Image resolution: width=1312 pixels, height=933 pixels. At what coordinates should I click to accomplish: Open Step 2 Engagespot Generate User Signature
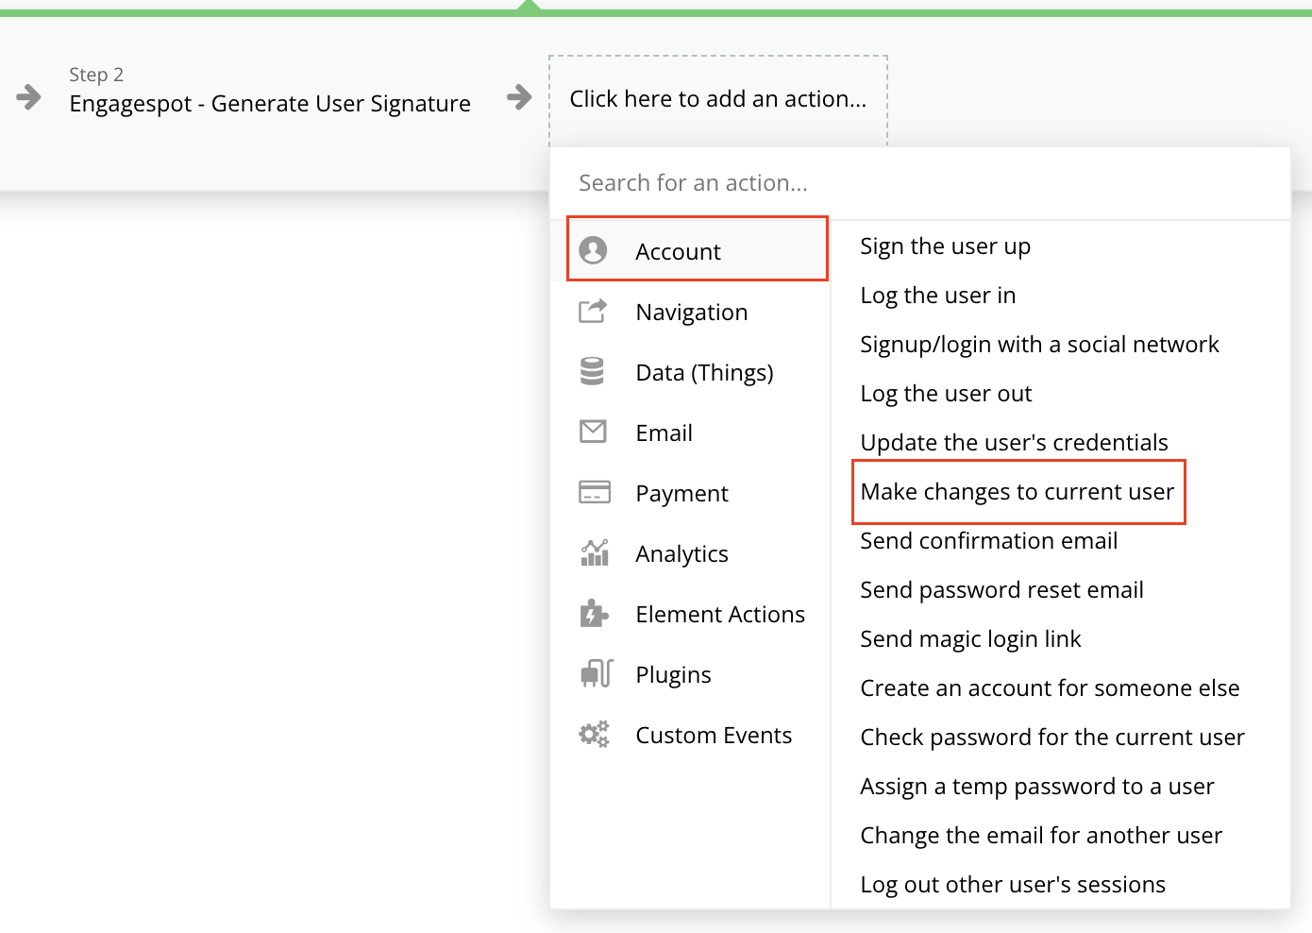[x=270, y=91]
